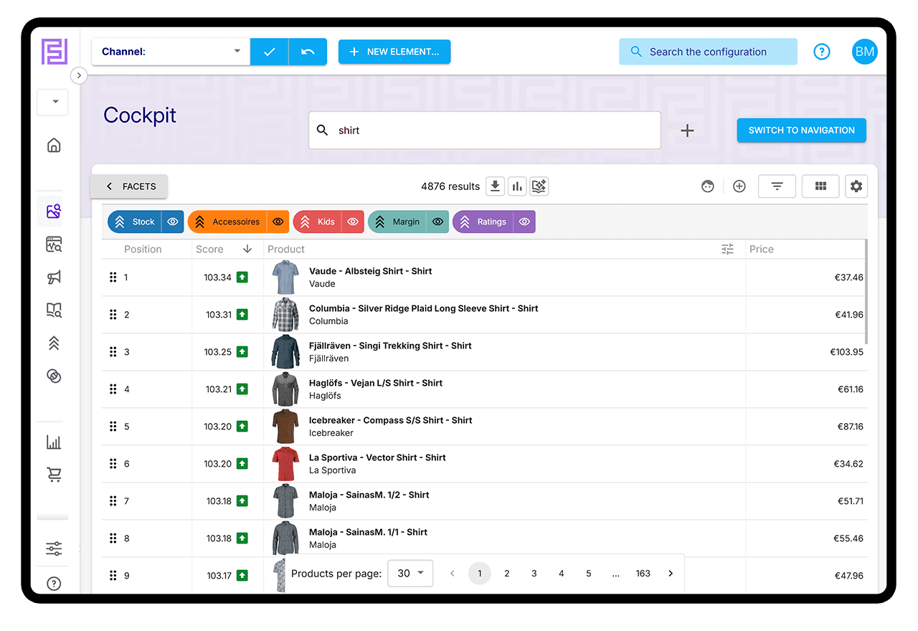The width and height of the screenshot is (918, 631).
Task: Open the book search sidebar icon
Action: 54,310
